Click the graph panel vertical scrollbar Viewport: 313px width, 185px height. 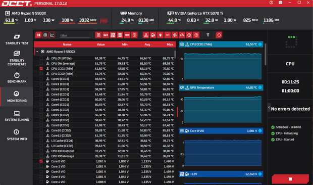tap(265, 55)
